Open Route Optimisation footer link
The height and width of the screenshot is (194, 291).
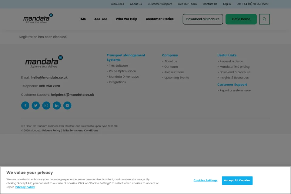122,71
